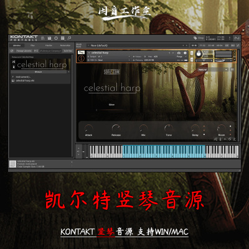Select rack page 33-48
Screen dimensions: 249x249
(211, 45)
